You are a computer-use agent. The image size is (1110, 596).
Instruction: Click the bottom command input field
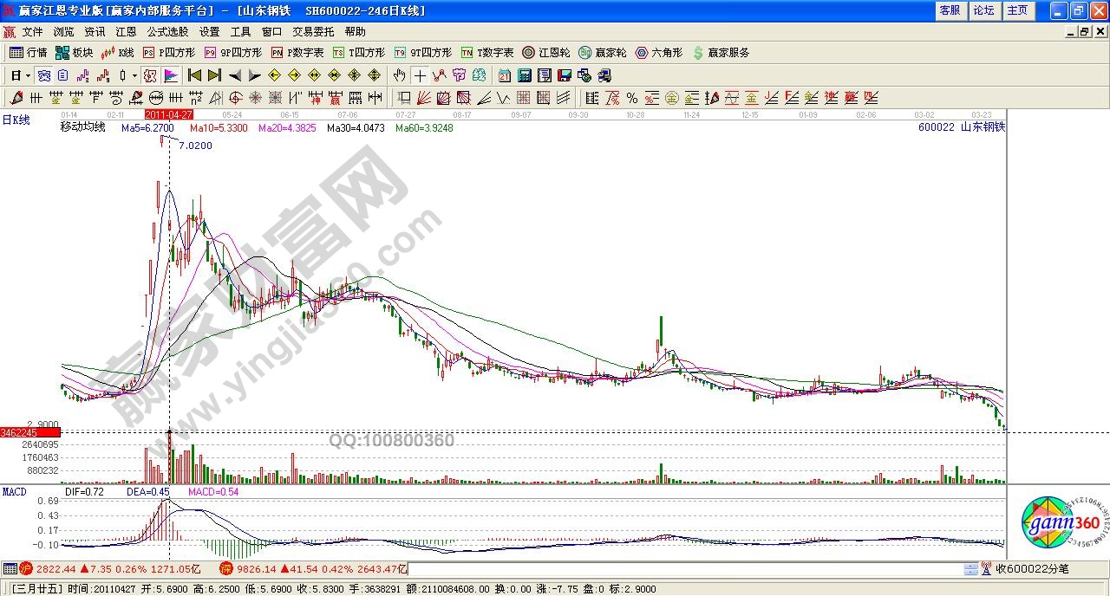click(685, 569)
